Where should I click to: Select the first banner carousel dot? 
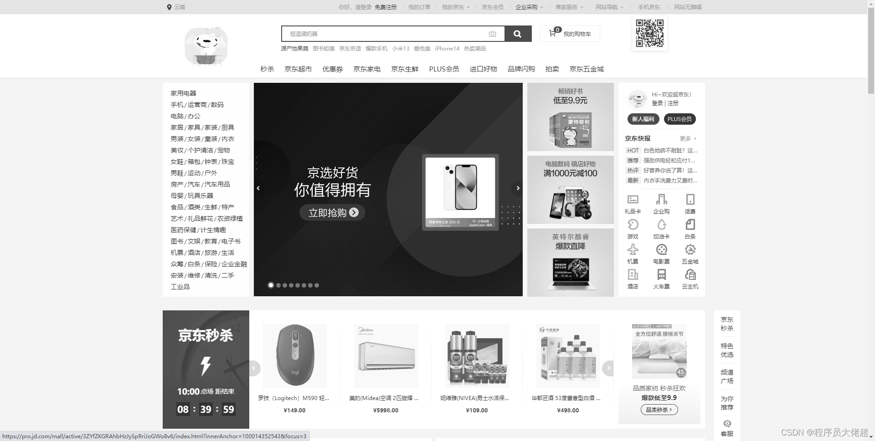click(x=271, y=285)
